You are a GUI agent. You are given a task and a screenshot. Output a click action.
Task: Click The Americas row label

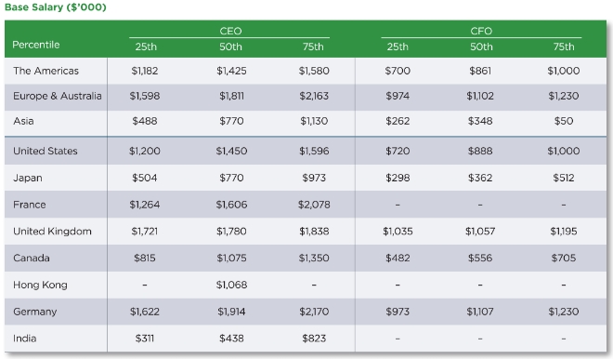tap(46, 71)
